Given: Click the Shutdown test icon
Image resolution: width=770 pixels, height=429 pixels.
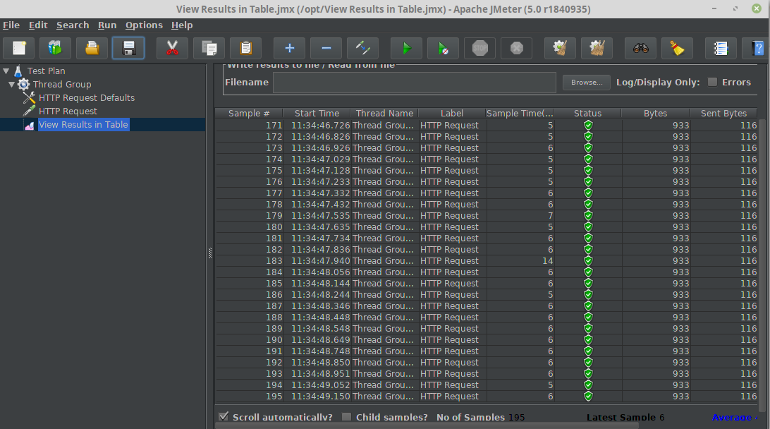Looking at the screenshot, I should (517, 48).
